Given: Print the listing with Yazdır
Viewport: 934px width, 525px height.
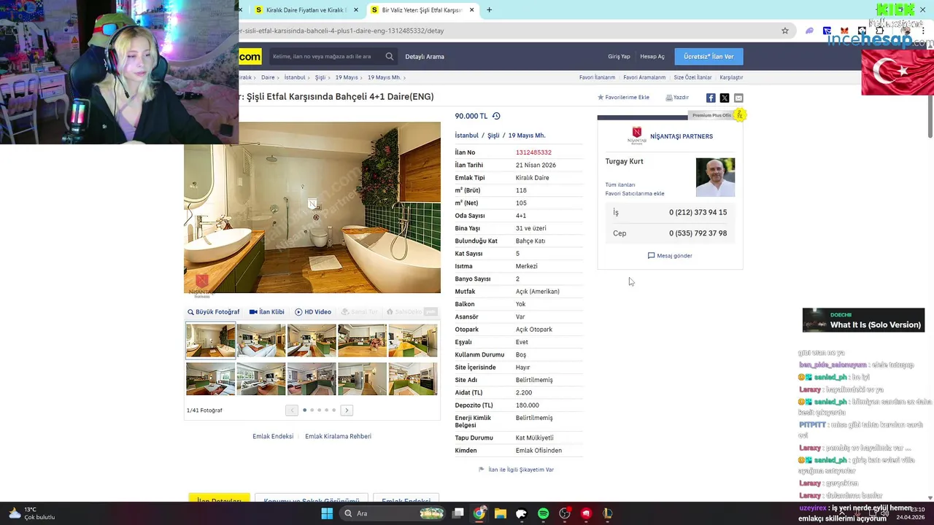Looking at the screenshot, I should pyautogui.click(x=677, y=98).
